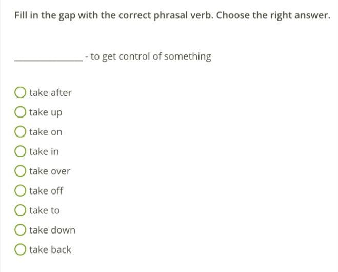Select the 'take after' radio button
338x272 pixels.
21,92
